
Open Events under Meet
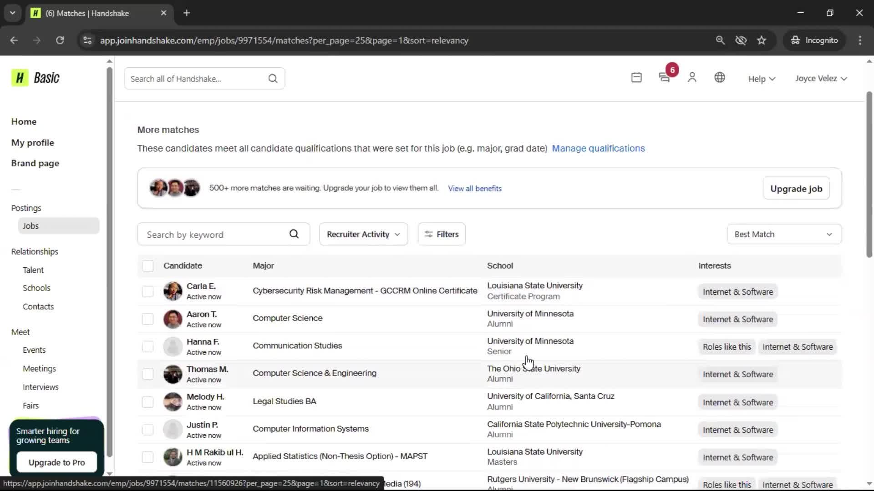tap(34, 350)
